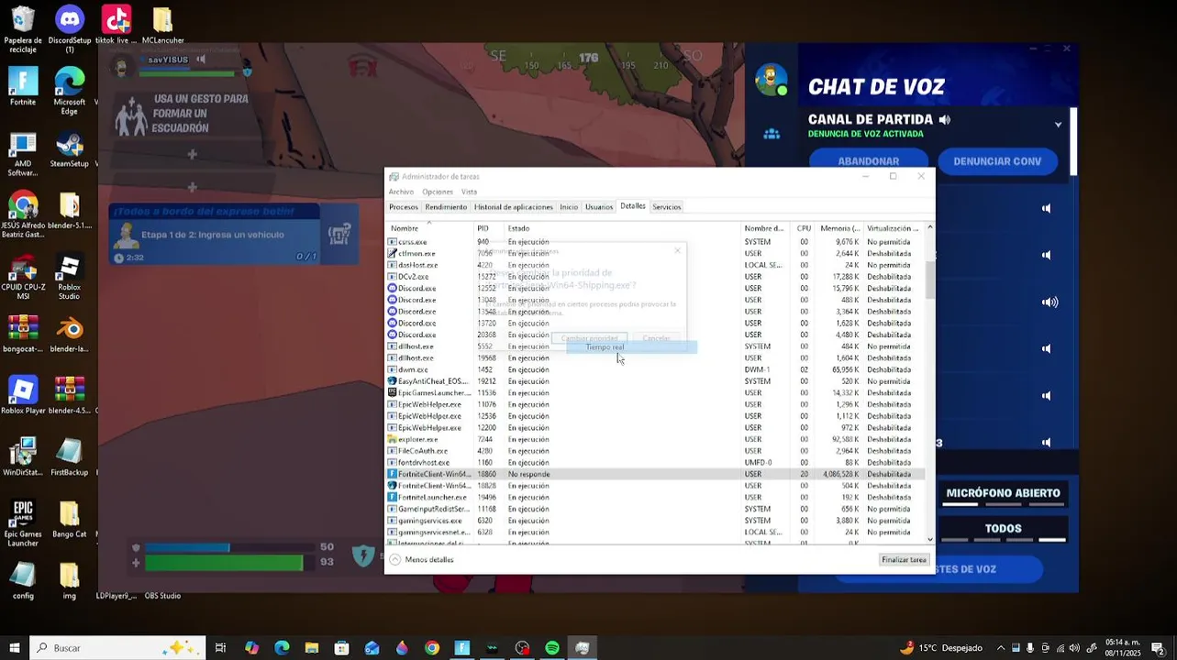Click the taskbar Buscar search box
Image resolution: width=1177 pixels, height=660 pixels.
117,648
